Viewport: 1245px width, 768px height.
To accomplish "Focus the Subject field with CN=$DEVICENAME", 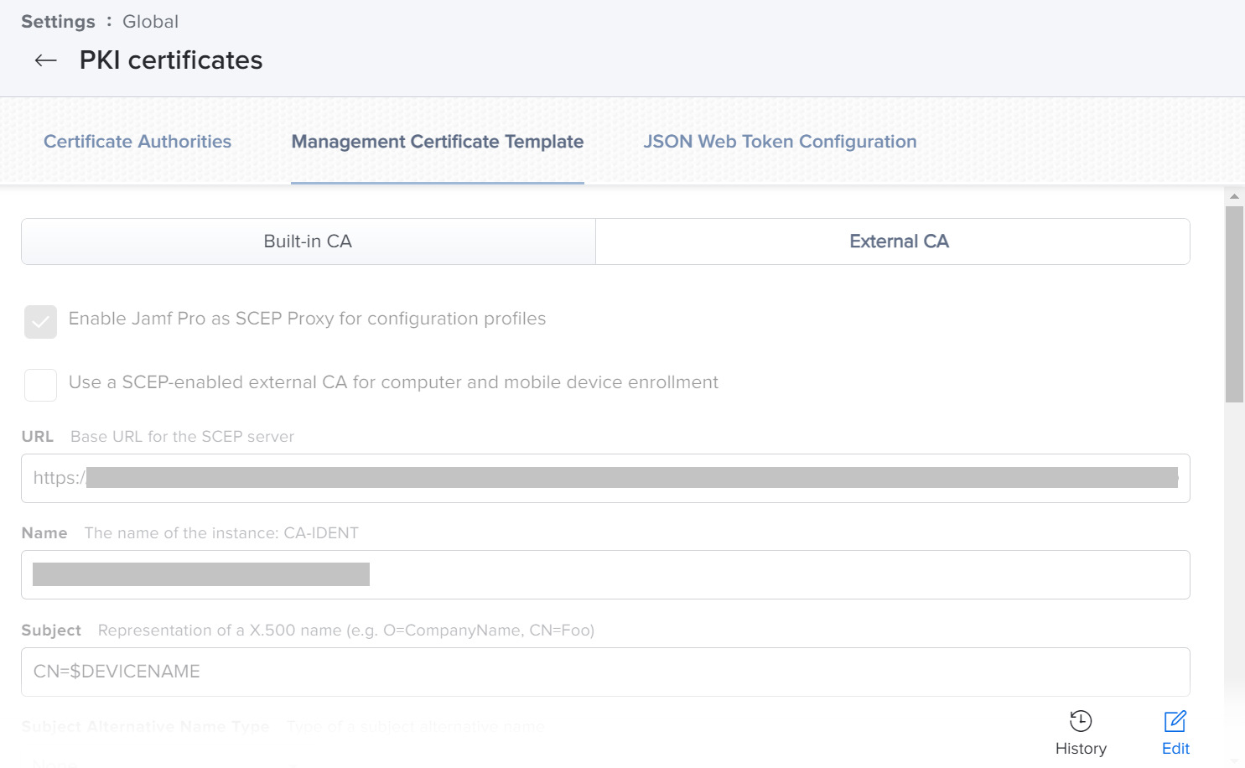I will (605, 672).
